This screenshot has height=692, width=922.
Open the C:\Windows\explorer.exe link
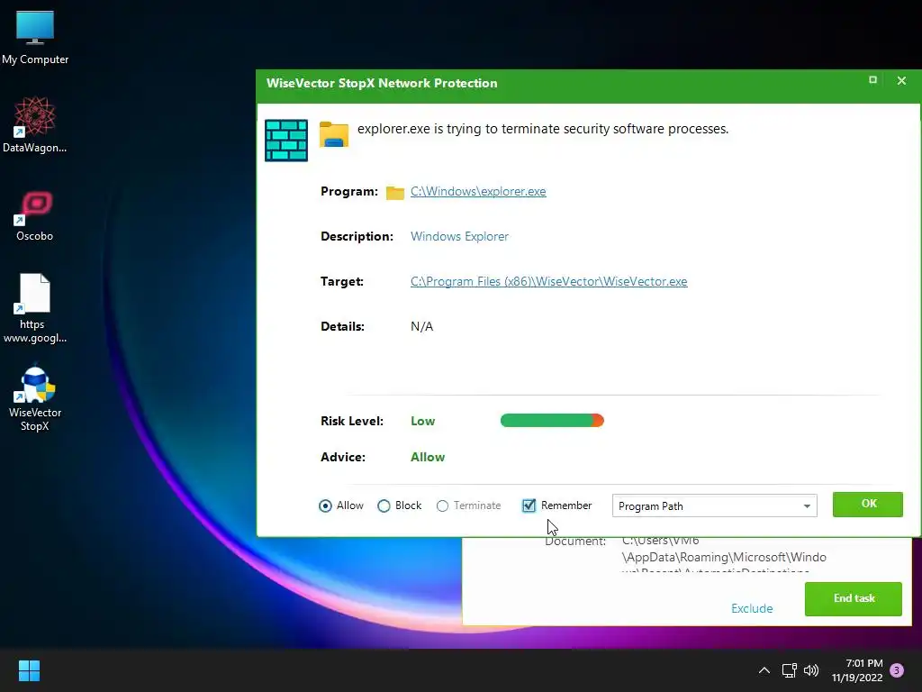[x=478, y=191]
